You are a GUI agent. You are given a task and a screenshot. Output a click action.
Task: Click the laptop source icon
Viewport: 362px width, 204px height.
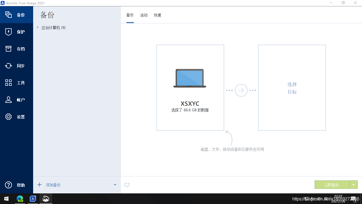click(190, 78)
